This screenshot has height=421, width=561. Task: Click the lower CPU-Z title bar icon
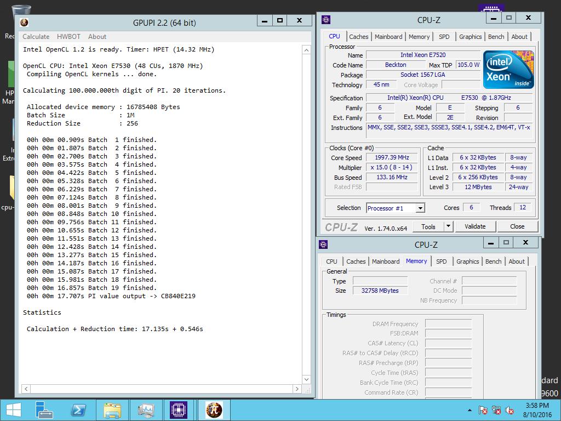pos(323,244)
